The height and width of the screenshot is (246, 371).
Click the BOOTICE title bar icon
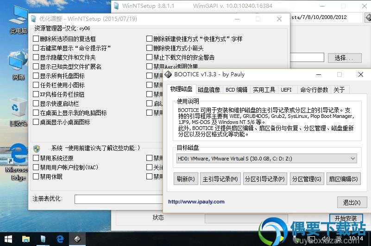(168, 74)
